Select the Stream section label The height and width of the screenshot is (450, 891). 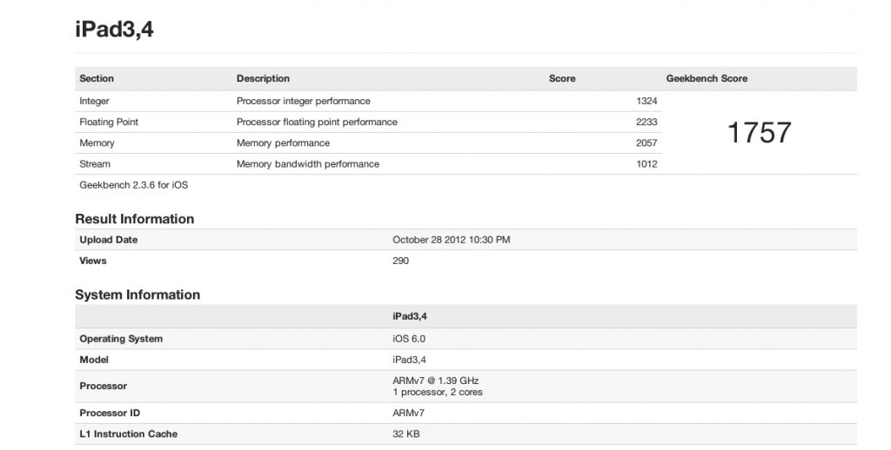point(95,164)
